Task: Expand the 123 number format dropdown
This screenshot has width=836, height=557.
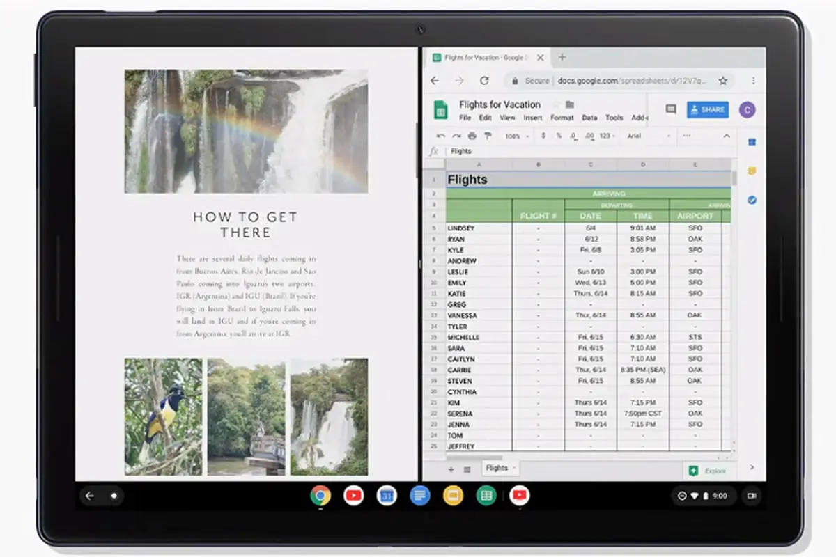Action: (x=607, y=136)
